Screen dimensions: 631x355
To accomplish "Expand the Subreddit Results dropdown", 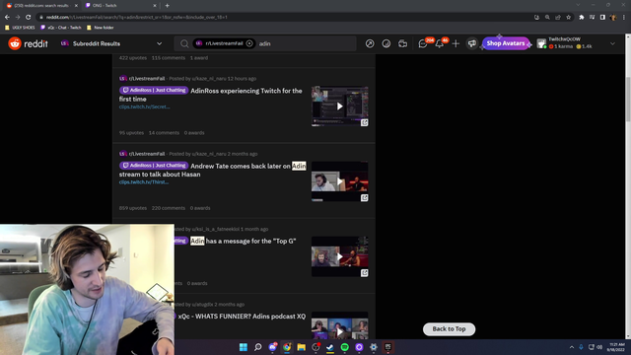I will tap(111, 43).
